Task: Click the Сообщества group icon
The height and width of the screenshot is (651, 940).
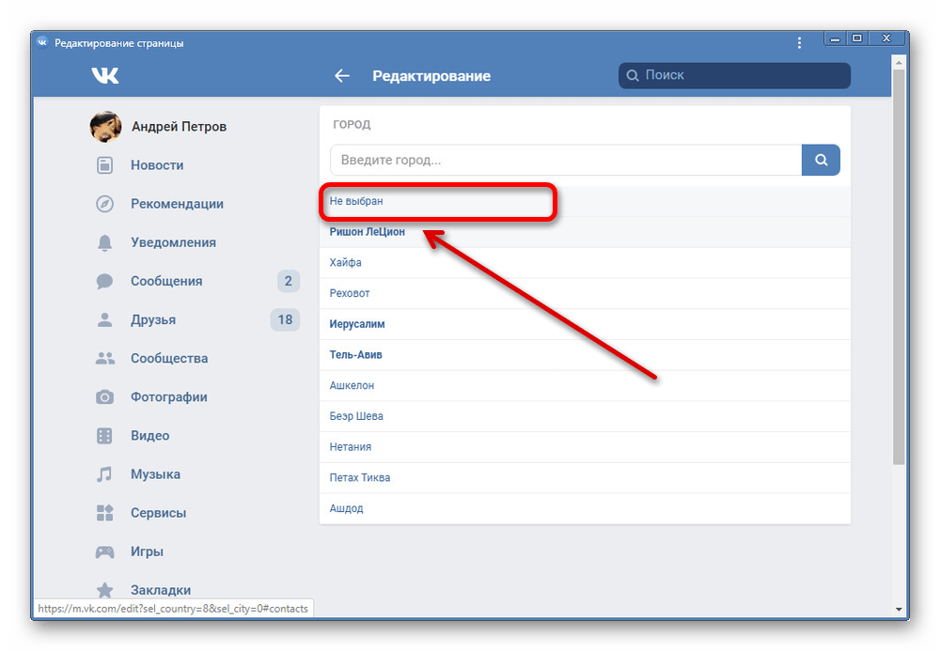Action: click(105, 358)
